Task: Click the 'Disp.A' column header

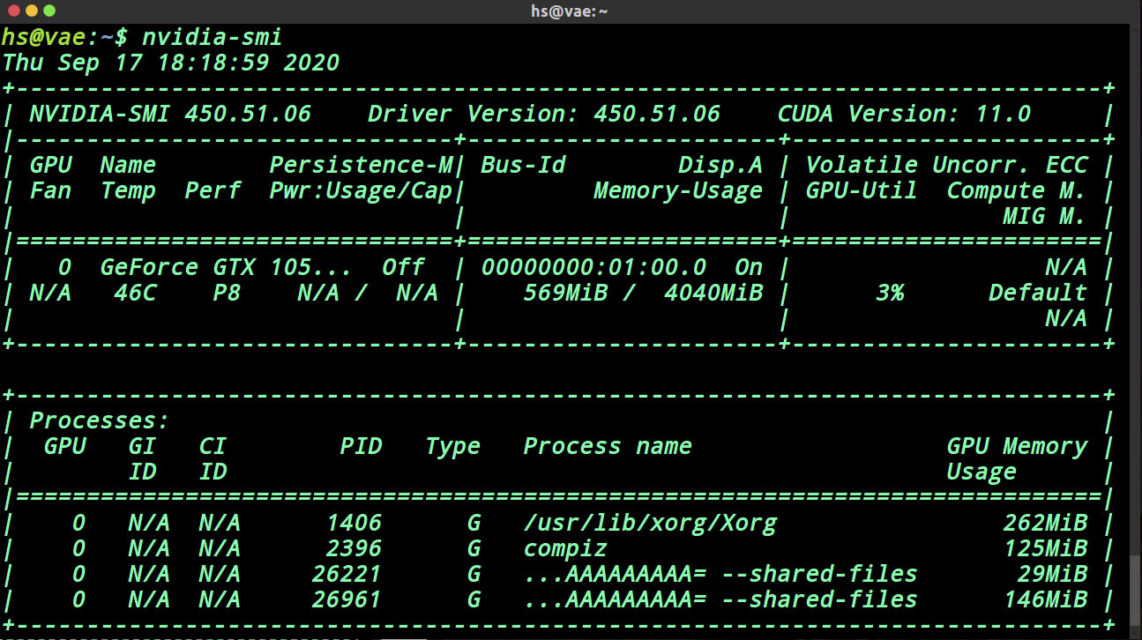Action: 720,165
